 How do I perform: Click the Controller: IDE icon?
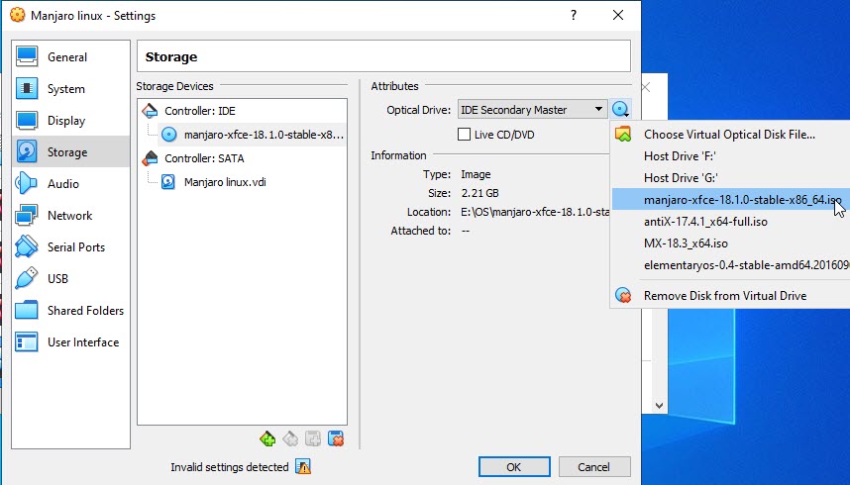[x=151, y=111]
